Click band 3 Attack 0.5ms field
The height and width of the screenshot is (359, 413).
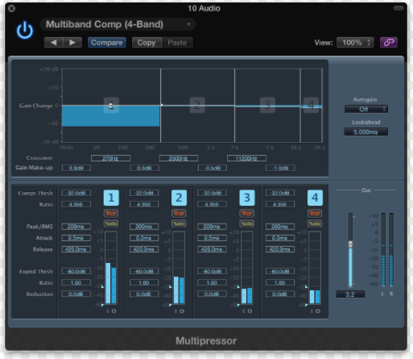(x=212, y=238)
